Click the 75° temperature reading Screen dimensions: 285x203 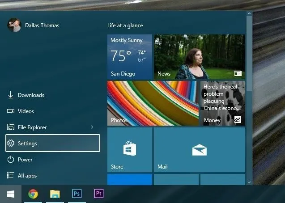(x=121, y=56)
